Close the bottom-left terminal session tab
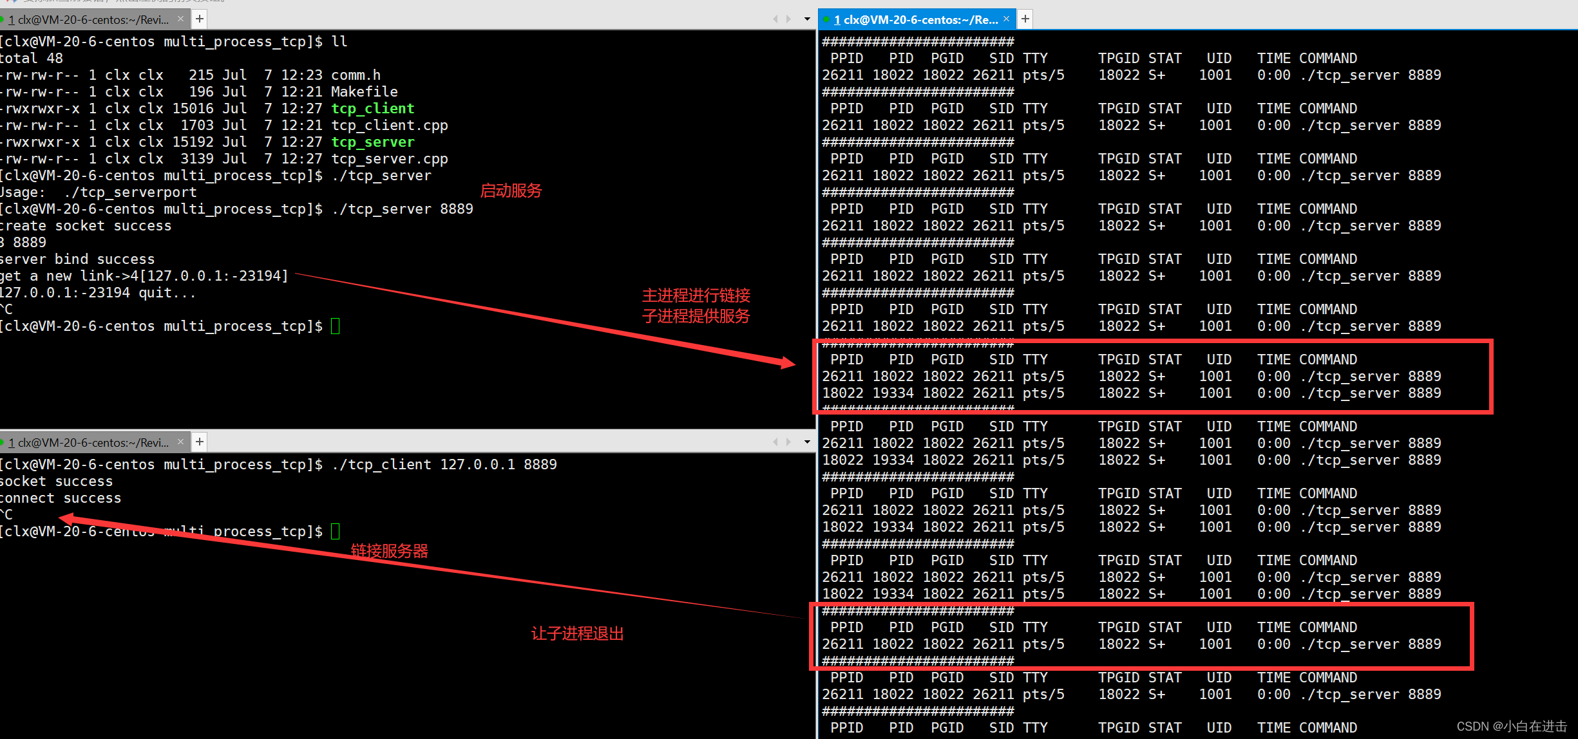Image resolution: width=1578 pixels, height=739 pixels. coord(180,442)
